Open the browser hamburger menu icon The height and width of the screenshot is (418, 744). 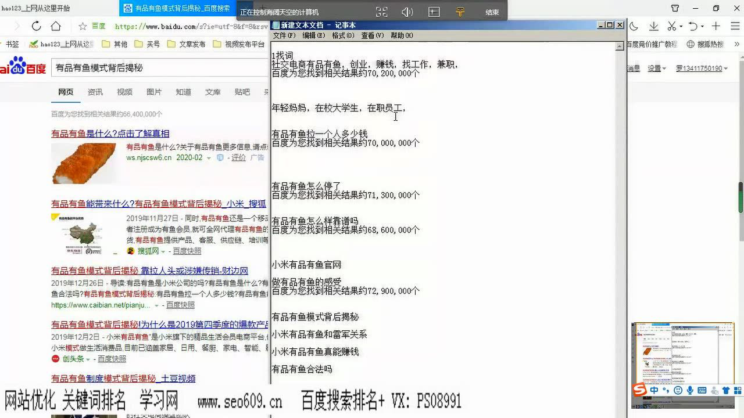734,26
